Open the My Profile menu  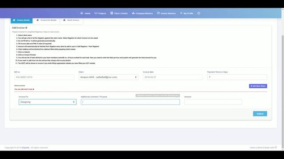click(x=186, y=13)
